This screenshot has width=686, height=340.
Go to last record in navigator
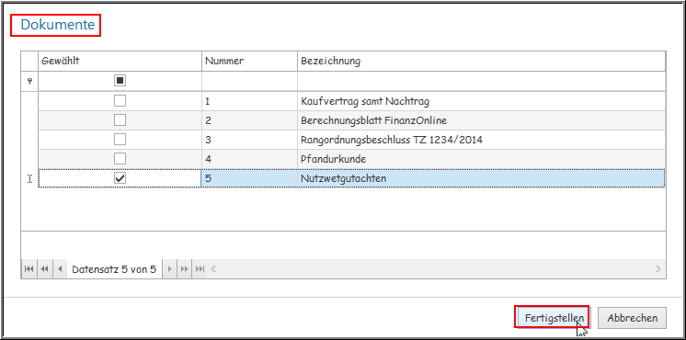[200, 268]
